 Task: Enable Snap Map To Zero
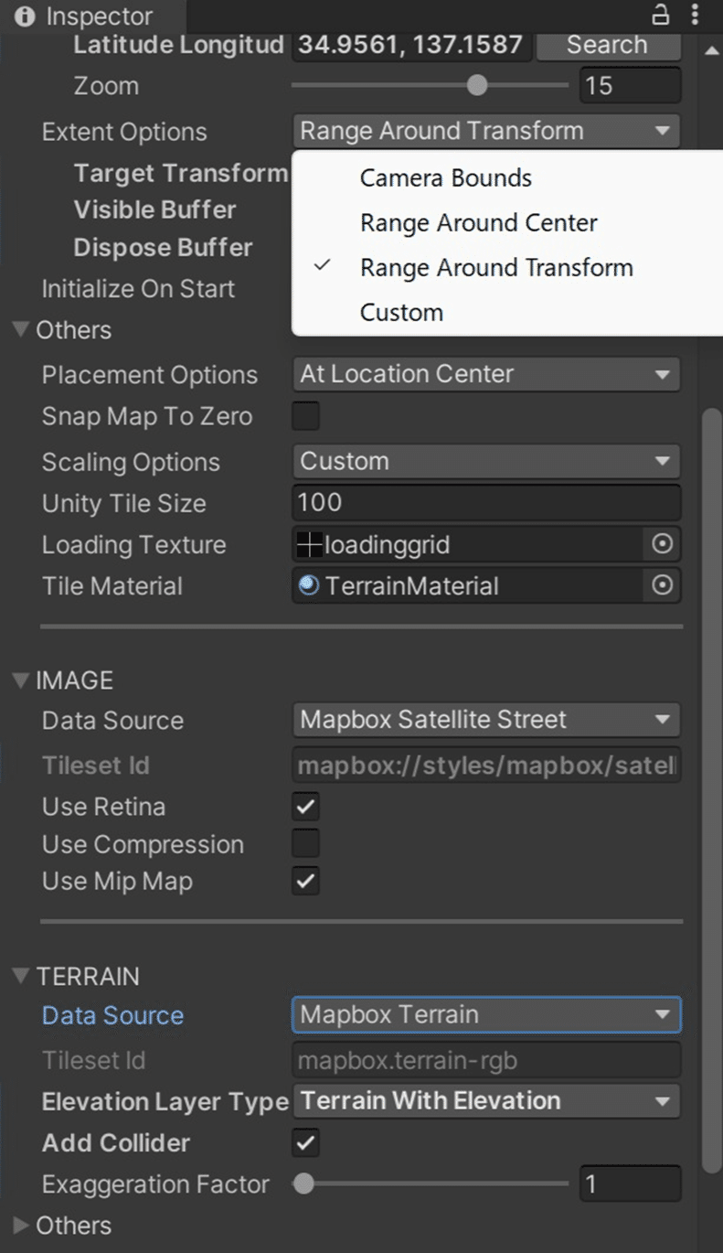(x=305, y=415)
